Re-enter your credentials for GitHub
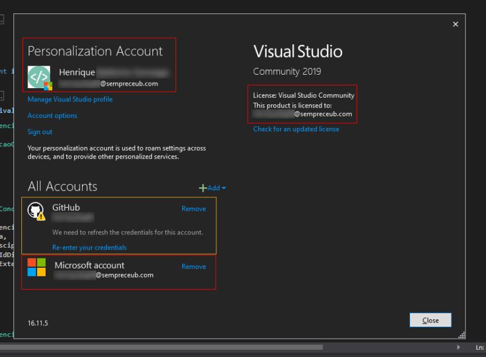Screen dimensions: 486x357 click(89, 247)
